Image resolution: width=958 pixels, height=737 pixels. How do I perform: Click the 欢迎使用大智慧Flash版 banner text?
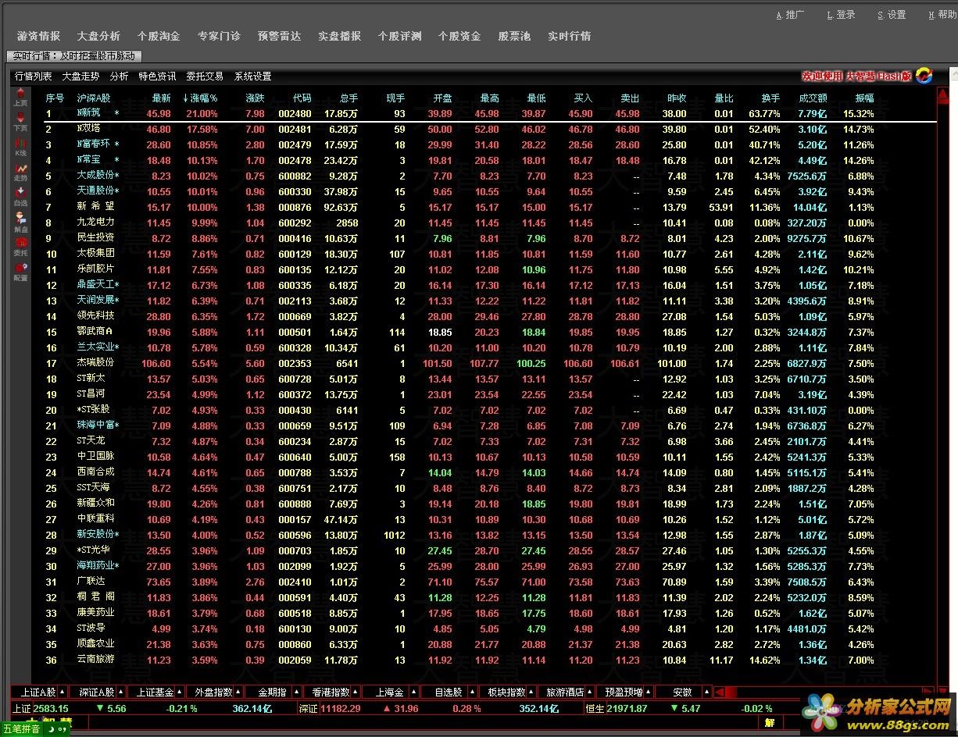pyautogui.click(x=856, y=76)
